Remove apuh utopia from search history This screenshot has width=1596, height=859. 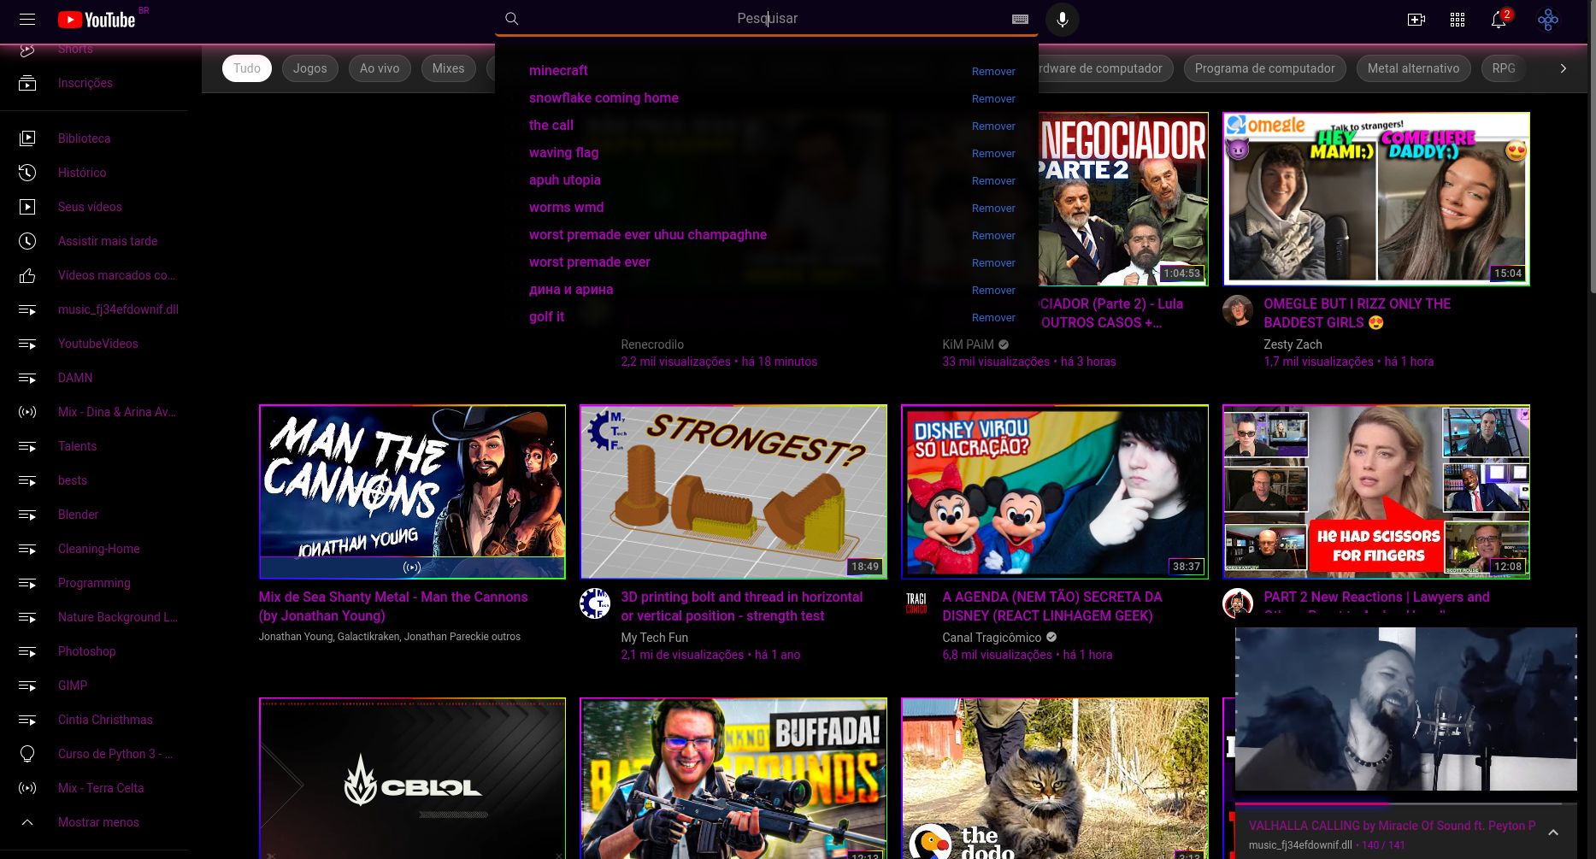point(993,180)
